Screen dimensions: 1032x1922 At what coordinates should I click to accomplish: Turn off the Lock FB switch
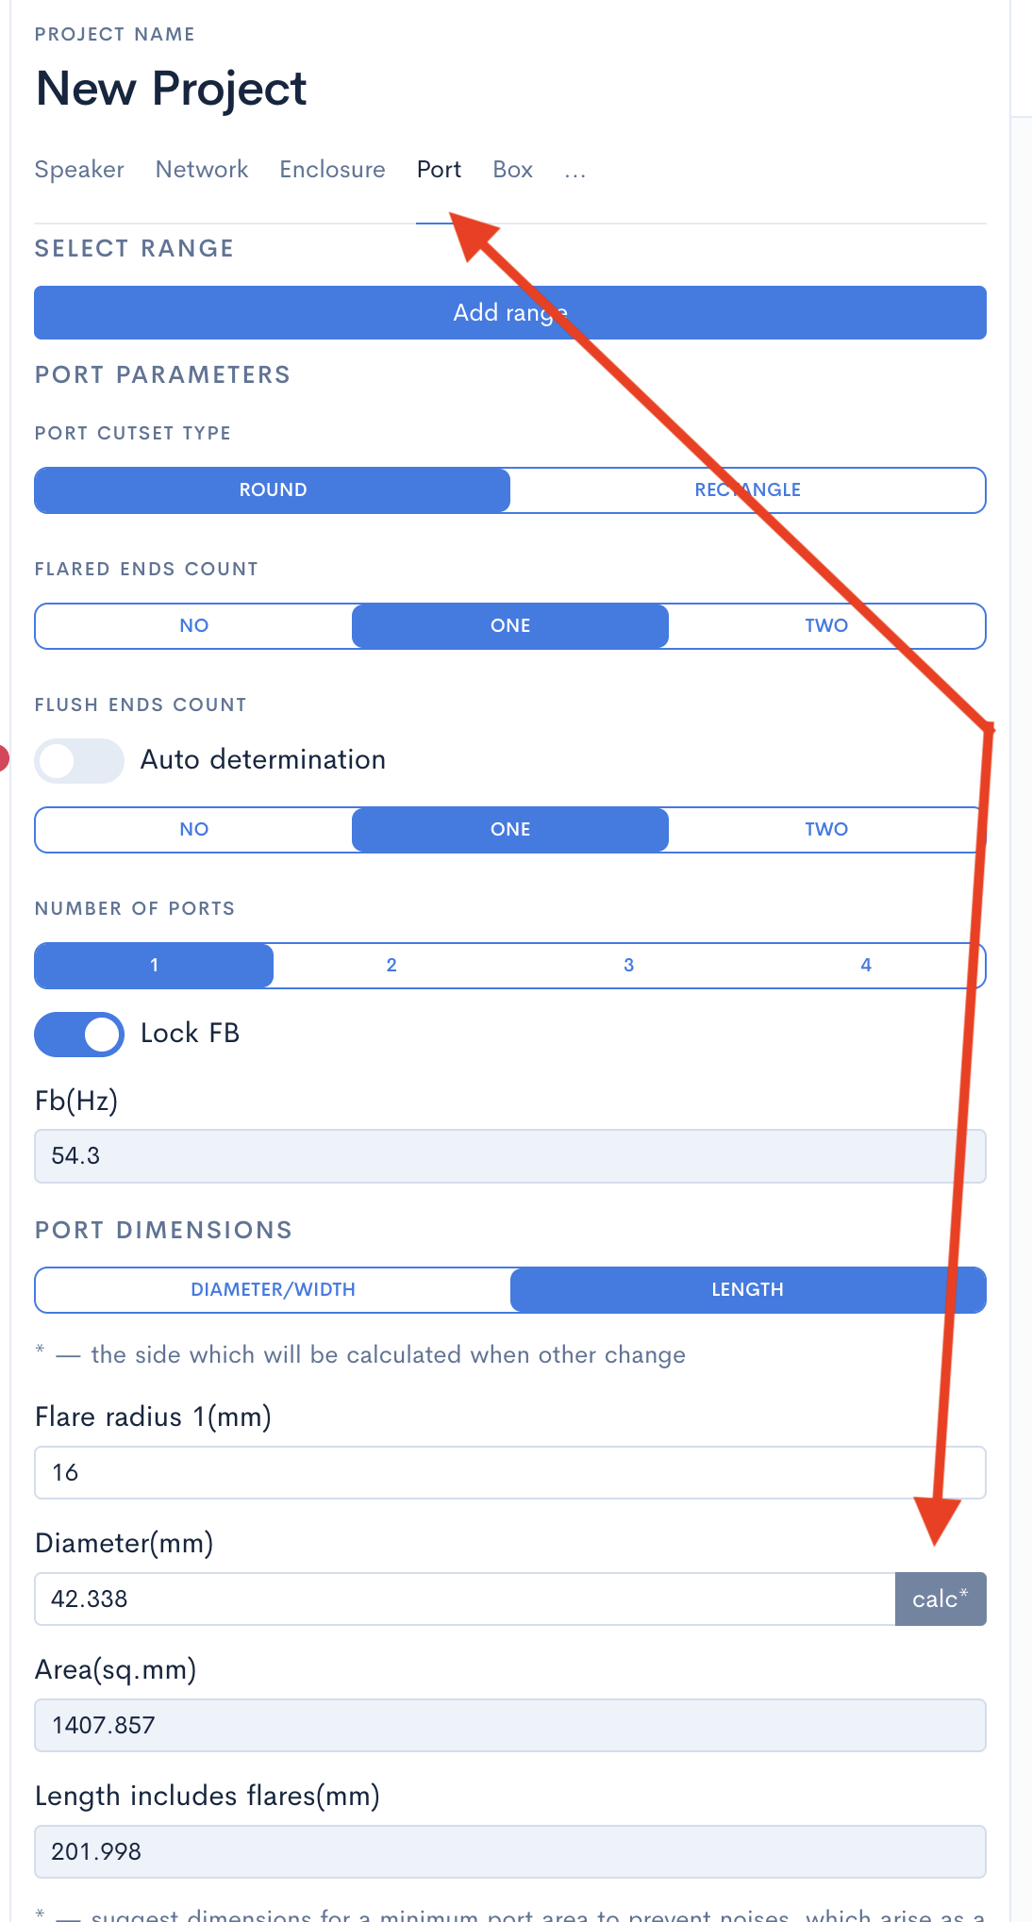(x=79, y=1035)
